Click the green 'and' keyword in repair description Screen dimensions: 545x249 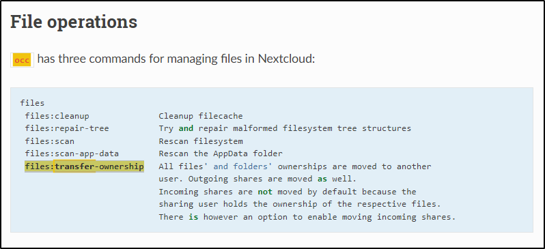(x=186, y=128)
